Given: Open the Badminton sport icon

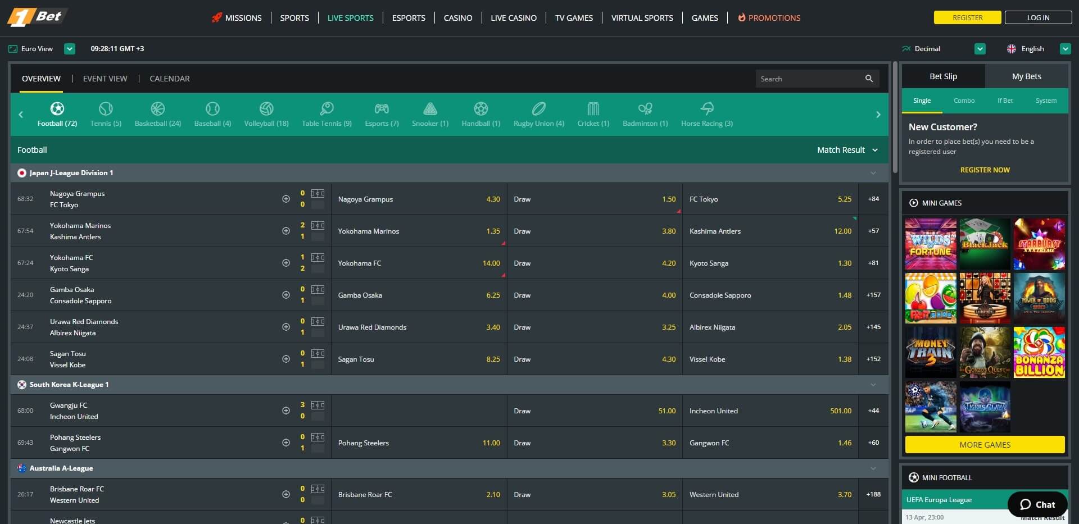Looking at the screenshot, I should (x=645, y=108).
